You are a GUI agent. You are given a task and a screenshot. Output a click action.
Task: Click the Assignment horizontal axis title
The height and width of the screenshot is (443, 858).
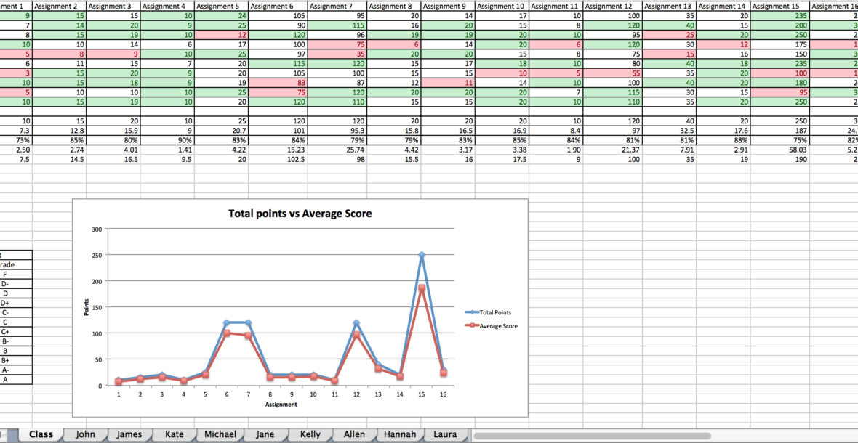(x=281, y=405)
